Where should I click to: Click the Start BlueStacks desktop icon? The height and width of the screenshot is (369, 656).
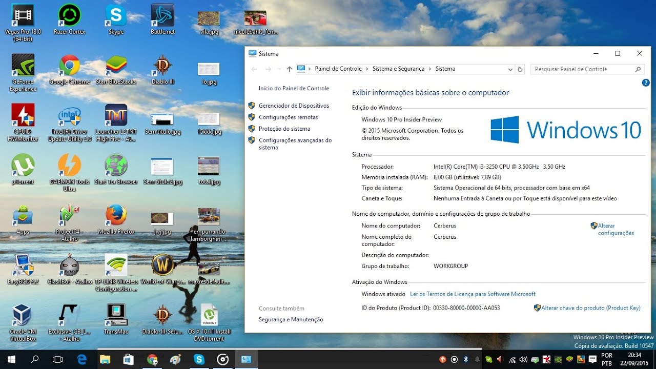(116, 70)
